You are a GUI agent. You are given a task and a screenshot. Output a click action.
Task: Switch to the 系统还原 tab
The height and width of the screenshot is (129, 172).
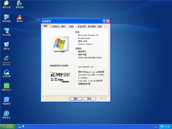click(82, 27)
